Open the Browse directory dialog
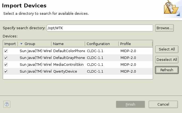This screenshot has width=182, height=113. pyautogui.click(x=164, y=28)
